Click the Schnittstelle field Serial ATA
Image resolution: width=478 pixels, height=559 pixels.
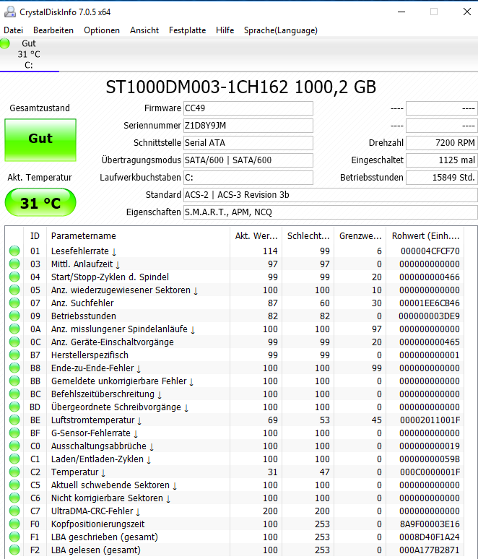pyautogui.click(x=248, y=143)
